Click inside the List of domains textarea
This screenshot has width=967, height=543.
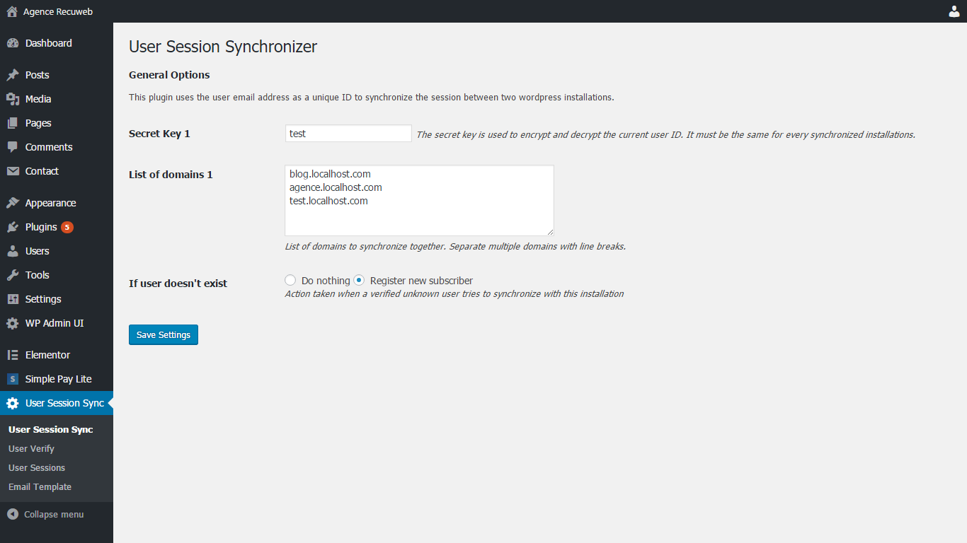[x=419, y=201]
